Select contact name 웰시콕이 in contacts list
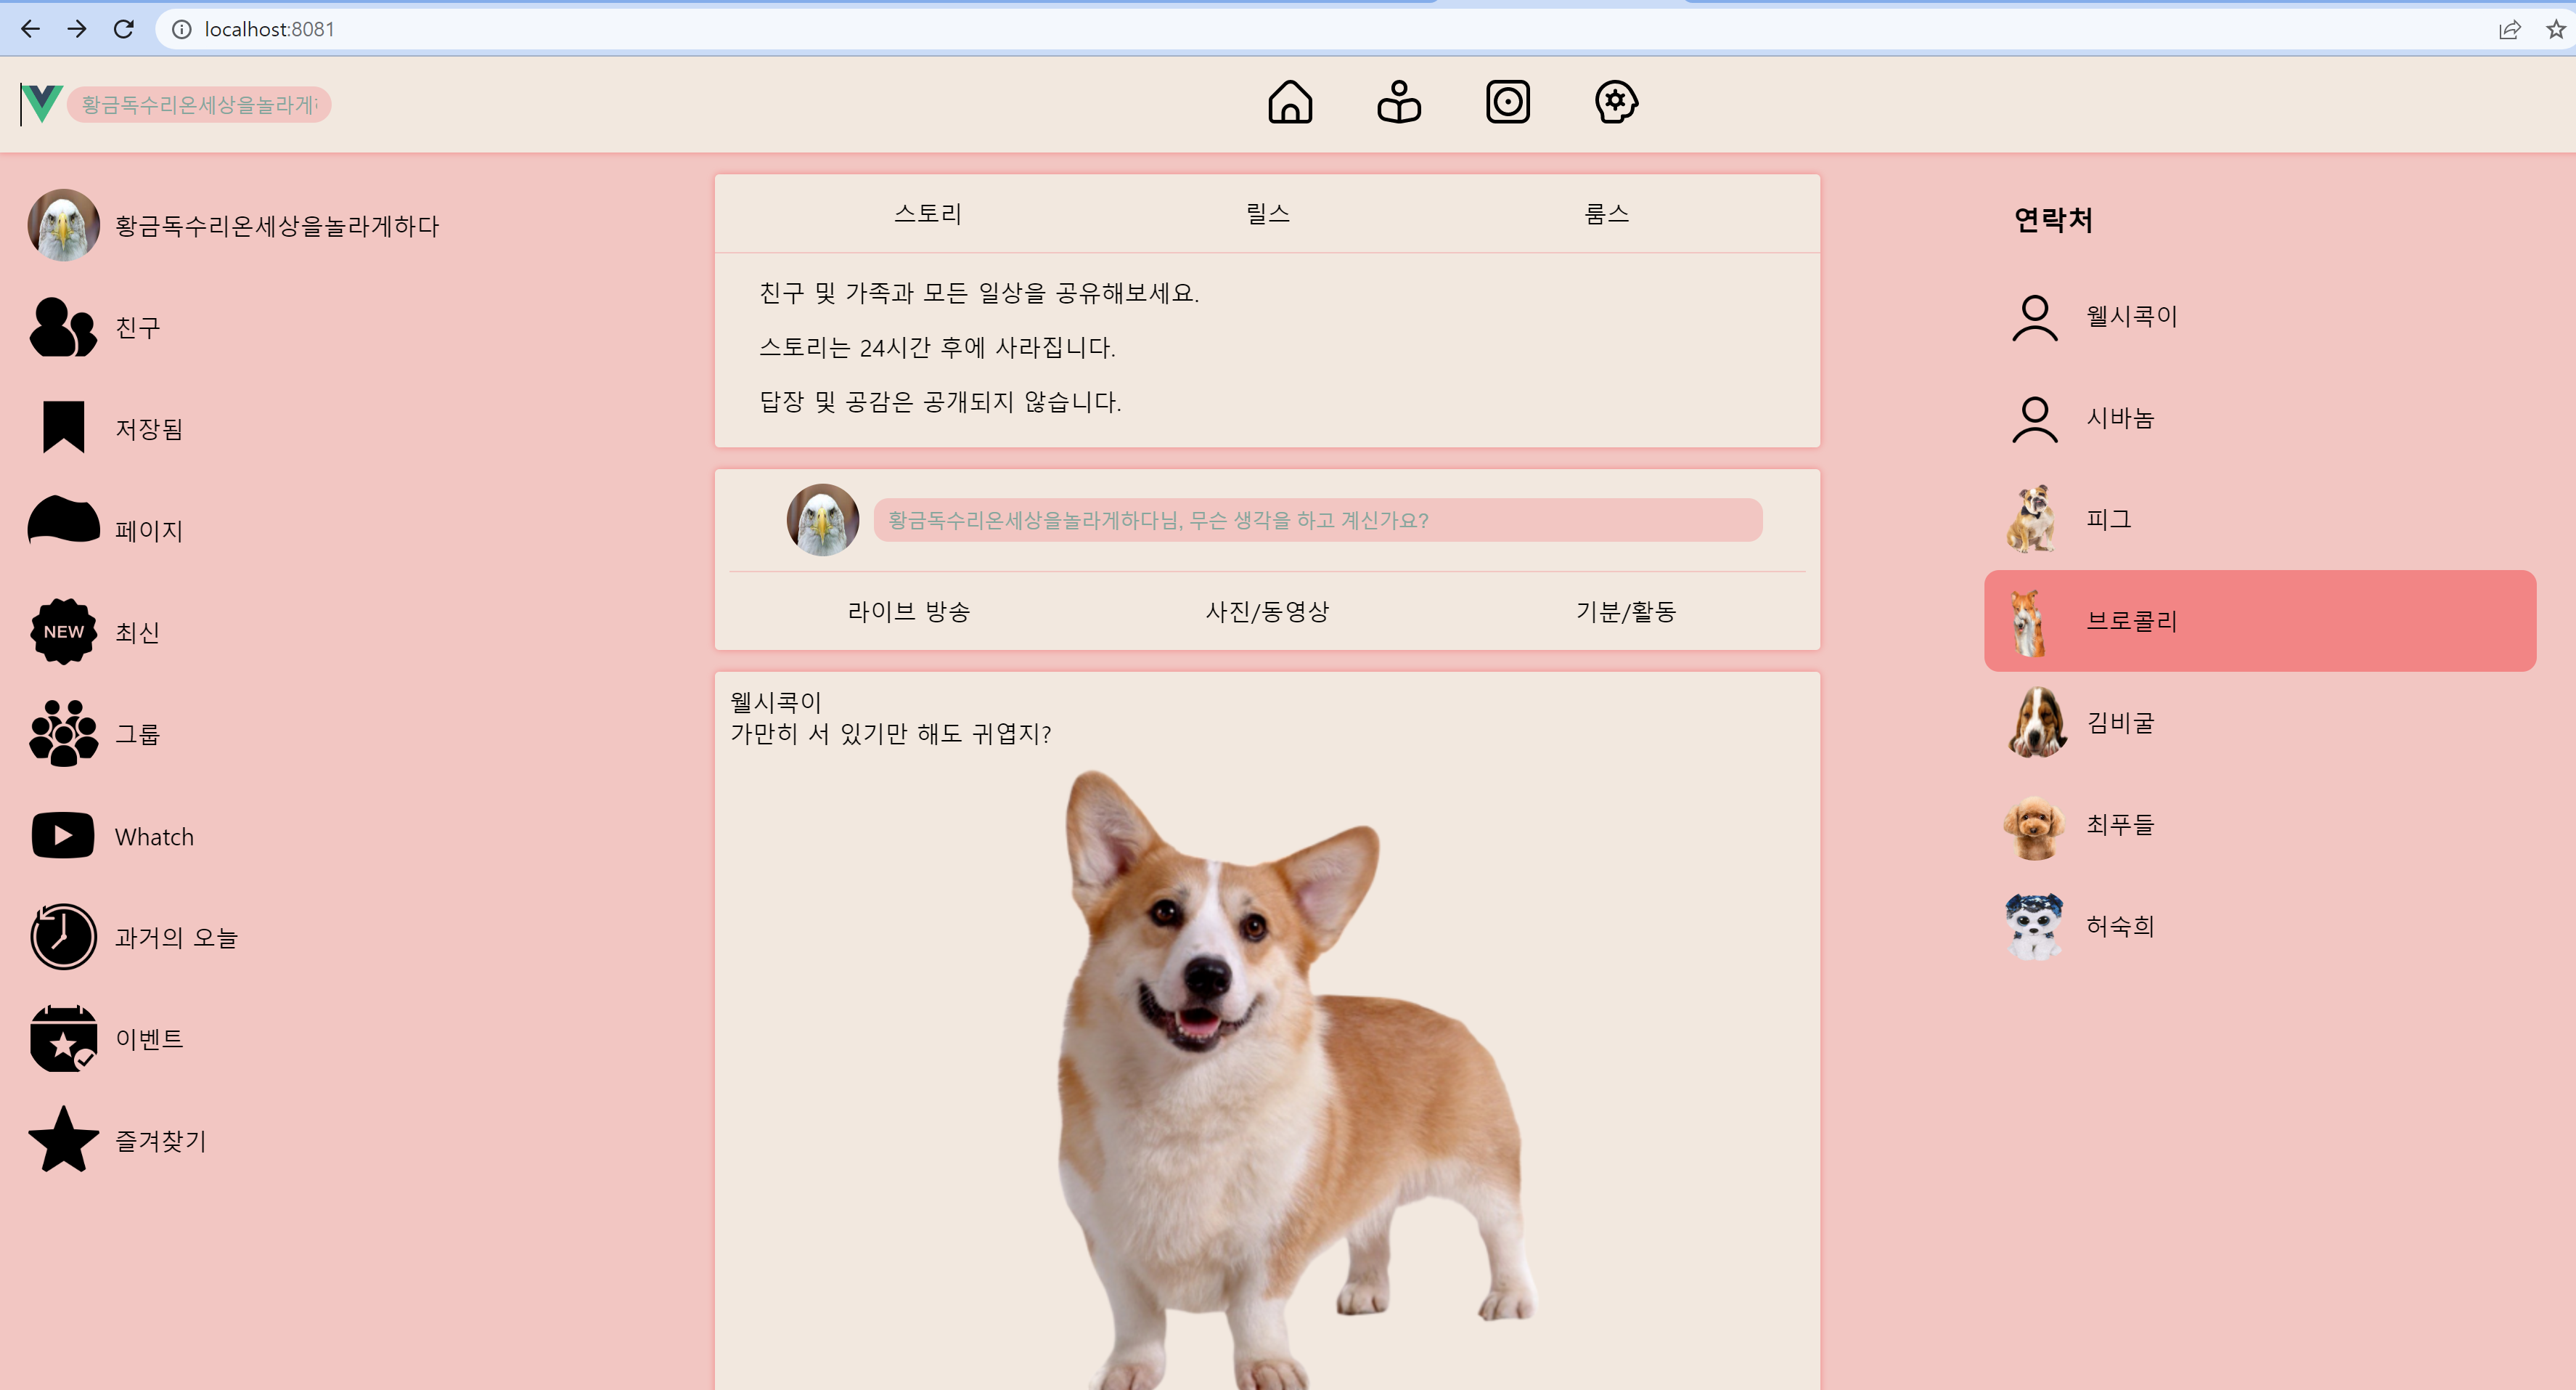 pos(2131,316)
